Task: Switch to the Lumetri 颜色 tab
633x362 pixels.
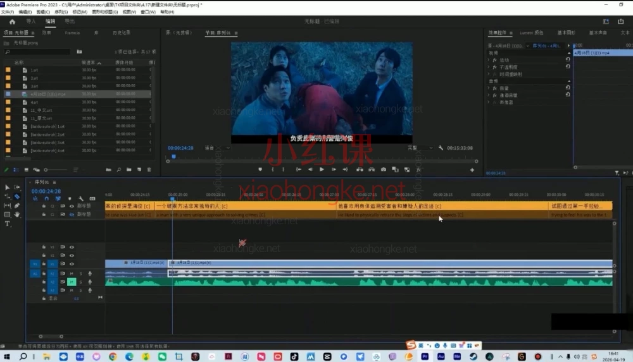Action: [x=531, y=33]
